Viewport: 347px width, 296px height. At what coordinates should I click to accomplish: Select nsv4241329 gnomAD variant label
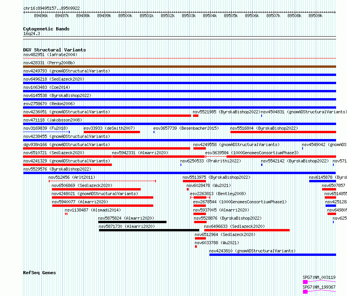tap(67, 161)
